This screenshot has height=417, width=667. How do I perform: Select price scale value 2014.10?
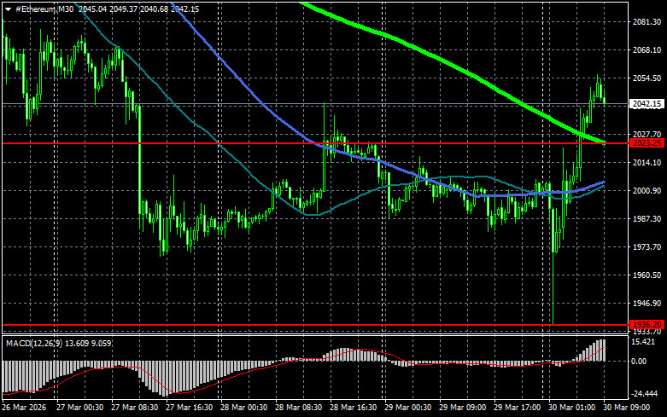click(x=647, y=163)
